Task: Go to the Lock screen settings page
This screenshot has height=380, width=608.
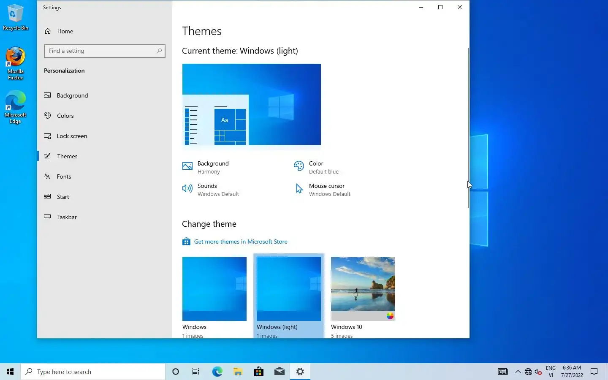Action: coord(72,136)
